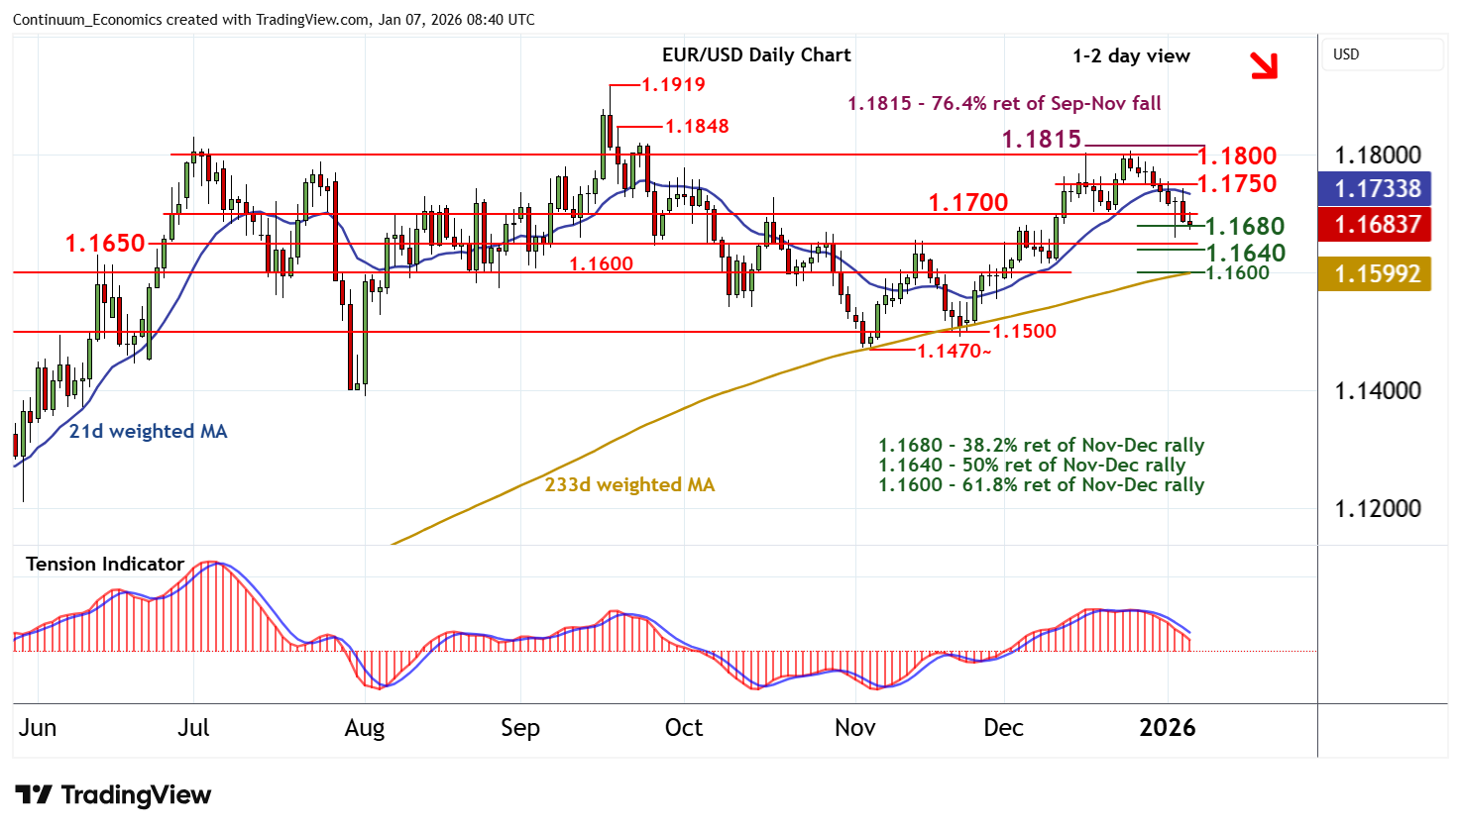Click the Sep marker on time axis
The width and height of the screenshot is (1461, 832).
pyautogui.click(x=519, y=728)
